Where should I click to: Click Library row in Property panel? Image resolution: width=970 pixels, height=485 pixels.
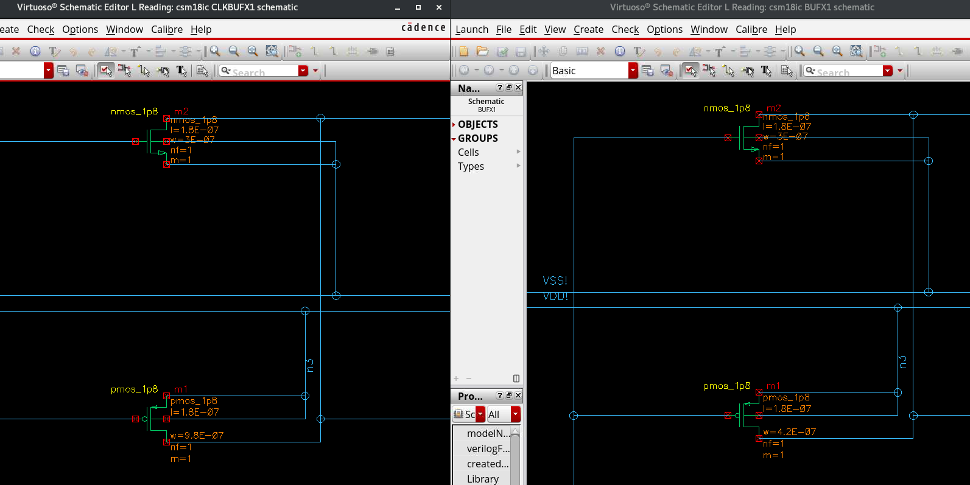click(482, 479)
